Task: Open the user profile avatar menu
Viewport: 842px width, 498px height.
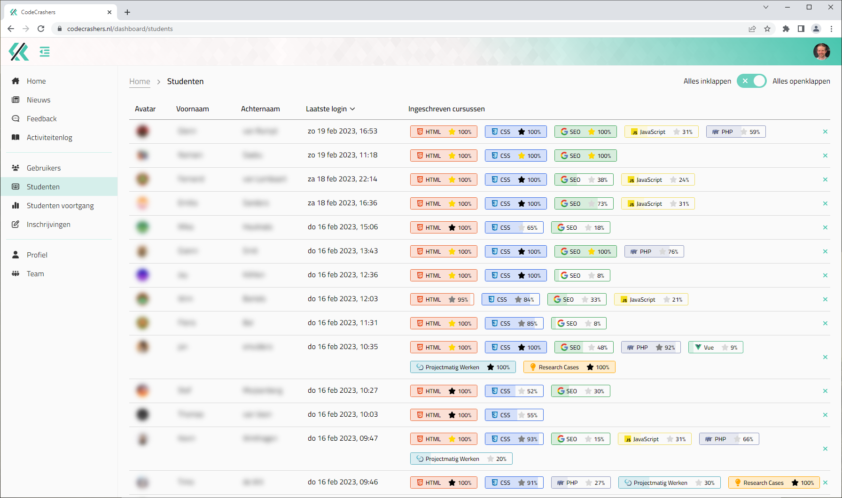Action: 821,52
